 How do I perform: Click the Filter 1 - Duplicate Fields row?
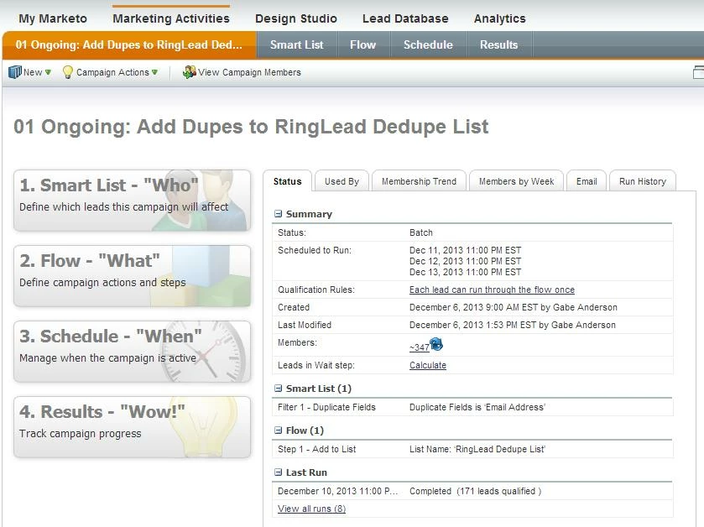(472, 407)
